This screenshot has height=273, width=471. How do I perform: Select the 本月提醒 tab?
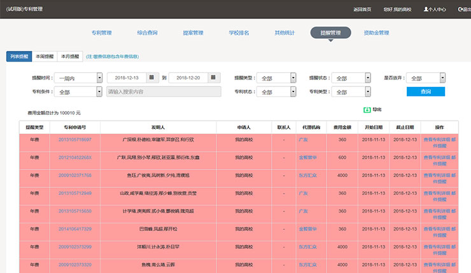coord(69,57)
